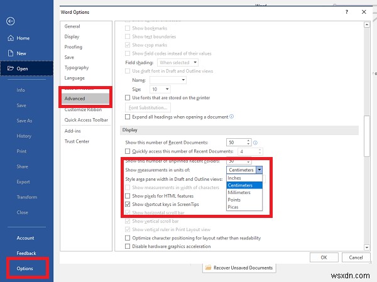Select Points from units list
The image size is (377, 282).
pos(244,200)
